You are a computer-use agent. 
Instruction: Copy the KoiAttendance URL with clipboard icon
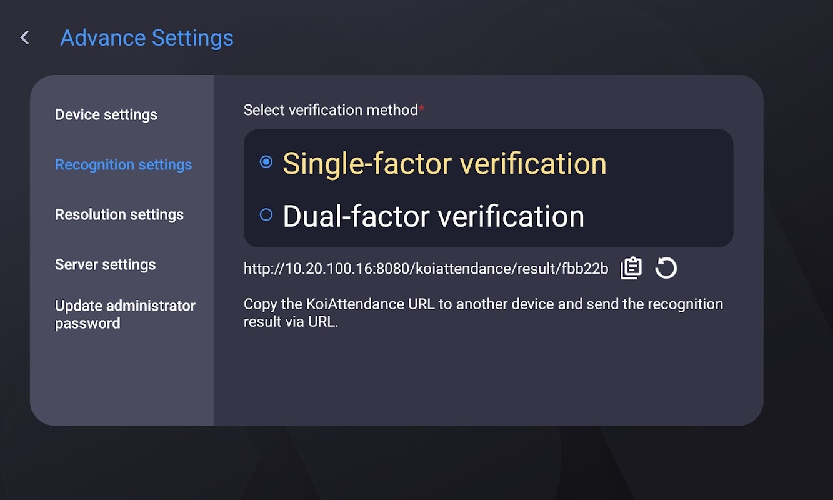(631, 268)
